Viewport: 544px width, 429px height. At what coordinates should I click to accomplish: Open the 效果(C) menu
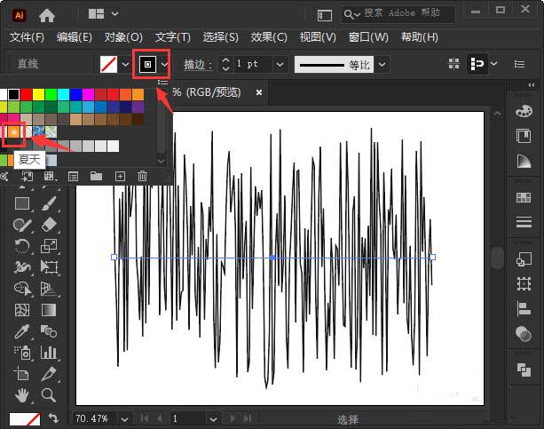tap(269, 37)
